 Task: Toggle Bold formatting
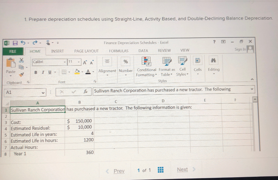point(36,72)
